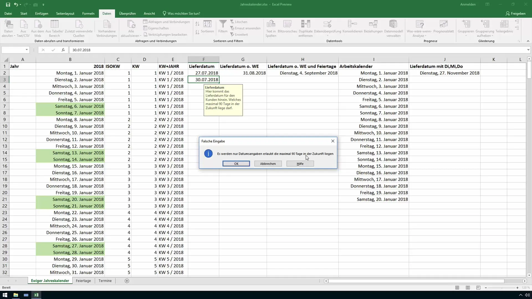This screenshot has height=299, width=532.
Task: Collapse the ribbon with the chevron
Action: (x=528, y=41)
